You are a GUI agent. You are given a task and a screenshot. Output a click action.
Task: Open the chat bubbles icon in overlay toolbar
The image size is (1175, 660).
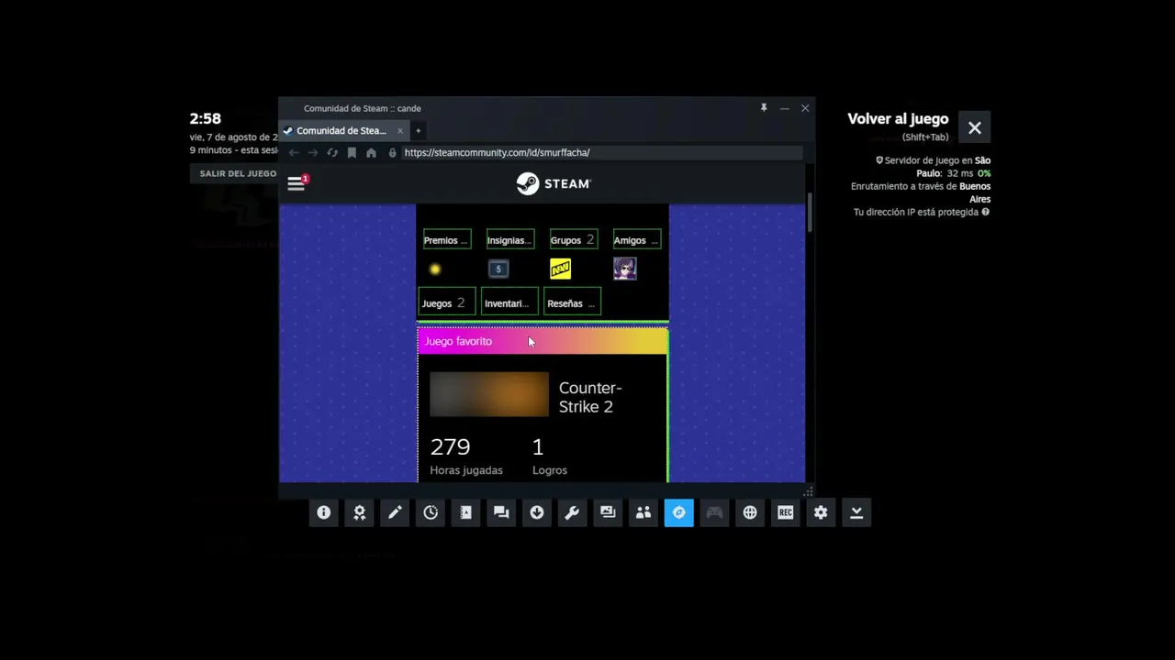(x=501, y=512)
